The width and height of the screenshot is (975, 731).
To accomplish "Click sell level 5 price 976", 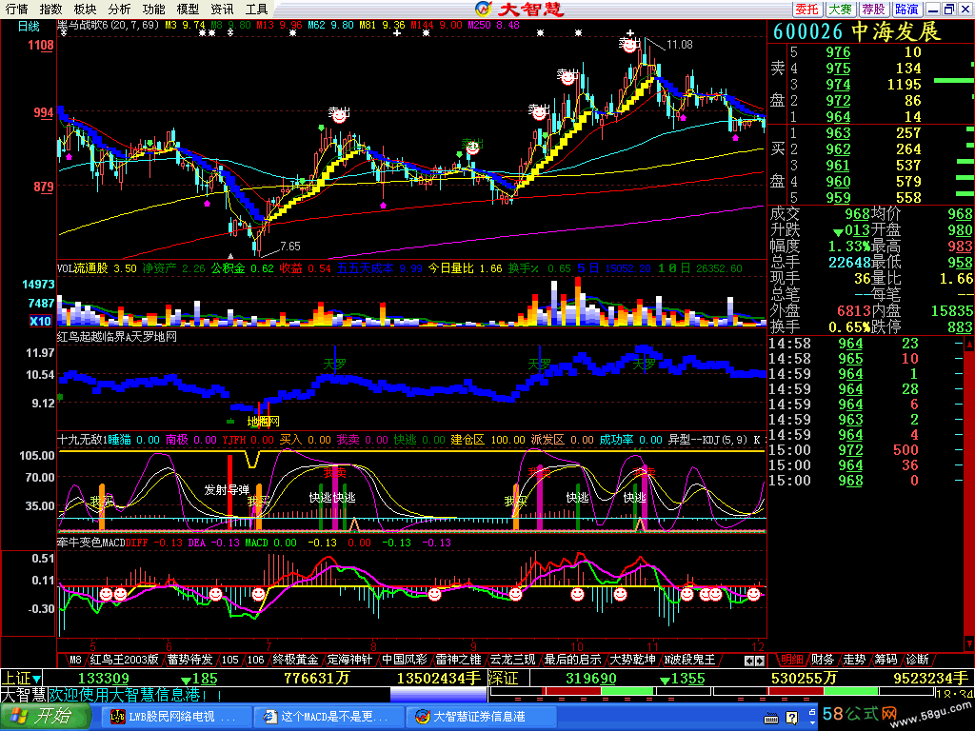I will pyautogui.click(x=838, y=52).
